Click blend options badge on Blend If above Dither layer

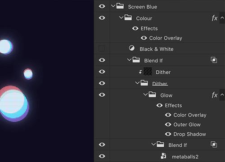click(214, 60)
